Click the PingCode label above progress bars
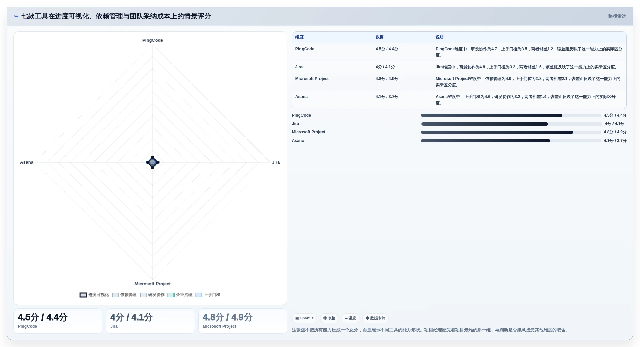The height and width of the screenshot is (347, 640). 301,115
